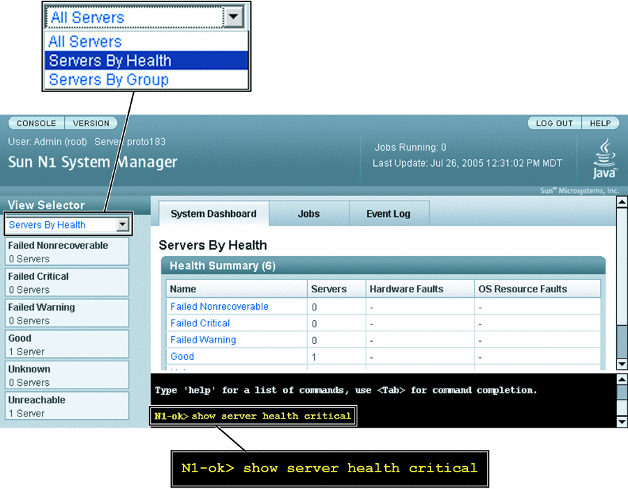Open the View Selector dropdown arrow
Viewport: 628px width, 489px height.
(123, 225)
